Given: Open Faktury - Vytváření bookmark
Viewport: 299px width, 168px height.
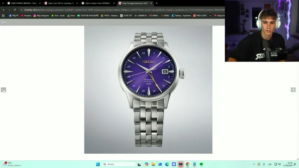Looking at the screenshot, I should [x=181, y=16].
